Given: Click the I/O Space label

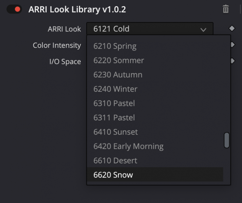Looking at the screenshot, I should tap(65, 62).
